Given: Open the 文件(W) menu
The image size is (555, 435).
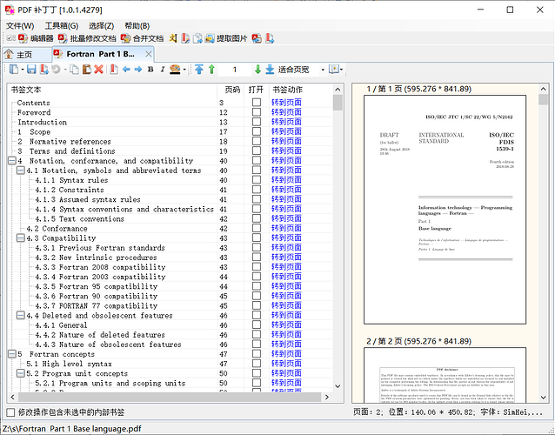Looking at the screenshot, I should point(20,26).
